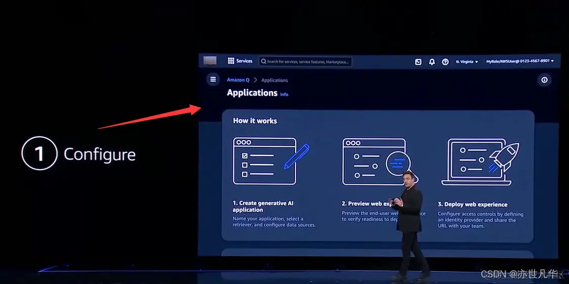Screen dimensions: 569x284
Task: Focus the services search field
Action: point(305,62)
